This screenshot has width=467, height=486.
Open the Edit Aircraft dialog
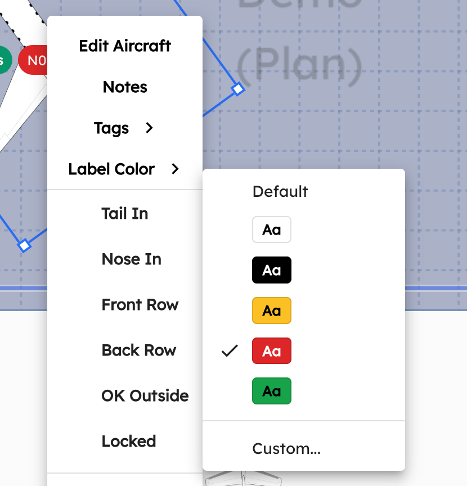pyautogui.click(x=124, y=46)
